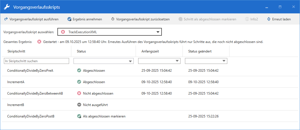Click the Erneut laden refresh icon
This screenshot has width=300, height=130.
(269, 19)
